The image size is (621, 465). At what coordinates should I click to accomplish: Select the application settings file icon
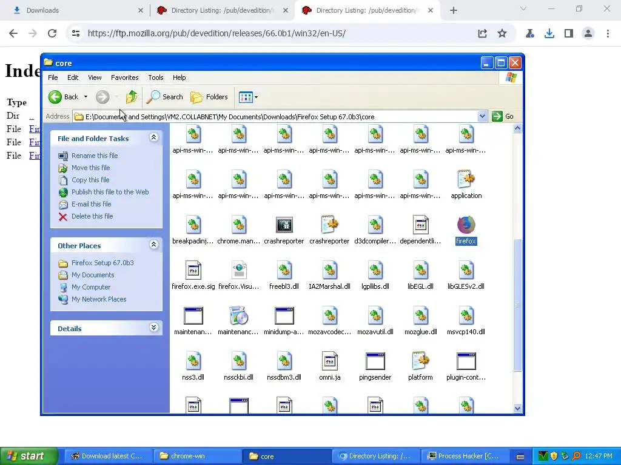pyautogui.click(x=466, y=179)
